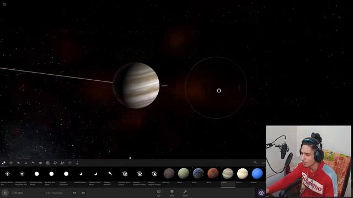Click the purple circular add-mode button
This screenshot has height=198, width=353.
pos(261,193)
